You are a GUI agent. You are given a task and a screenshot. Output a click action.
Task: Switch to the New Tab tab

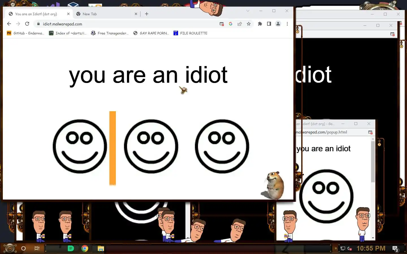point(107,14)
